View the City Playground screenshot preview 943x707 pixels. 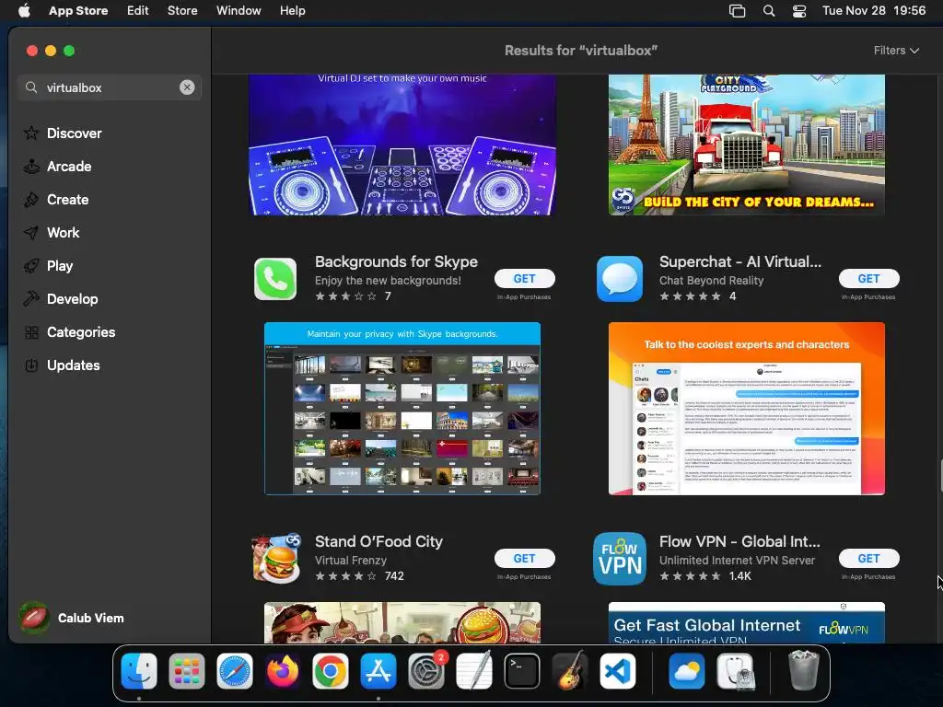click(746, 145)
